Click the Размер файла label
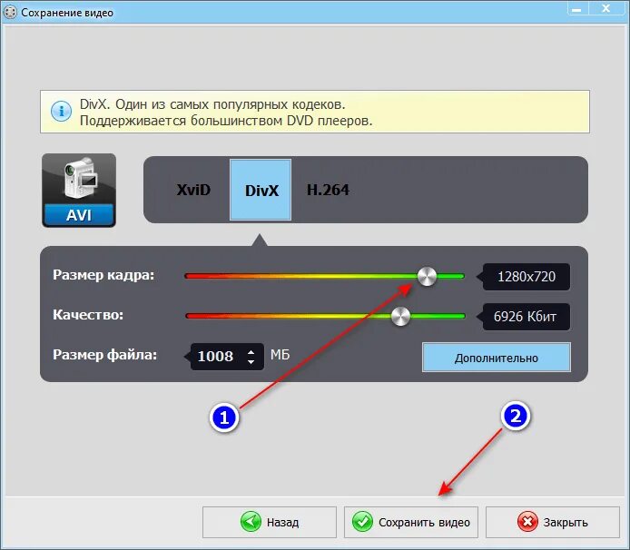Viewport: 630px width, 550px height. tap(105, 355)
